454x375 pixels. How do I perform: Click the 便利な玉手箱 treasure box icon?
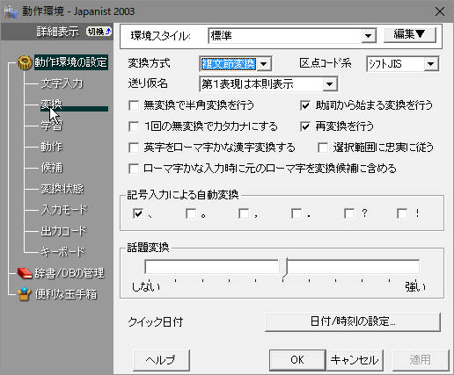(24, 294)
